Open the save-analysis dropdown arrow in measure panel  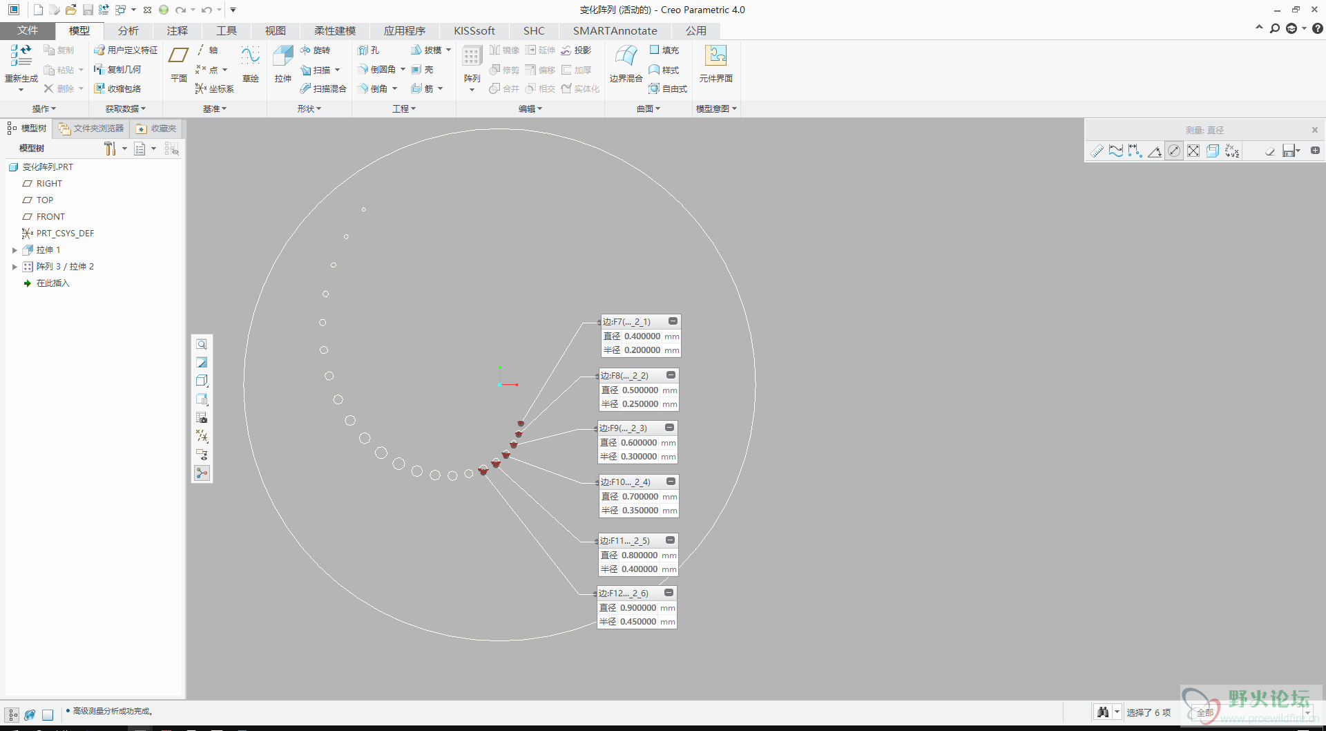pyautogui.click(x=1298, y=151)
